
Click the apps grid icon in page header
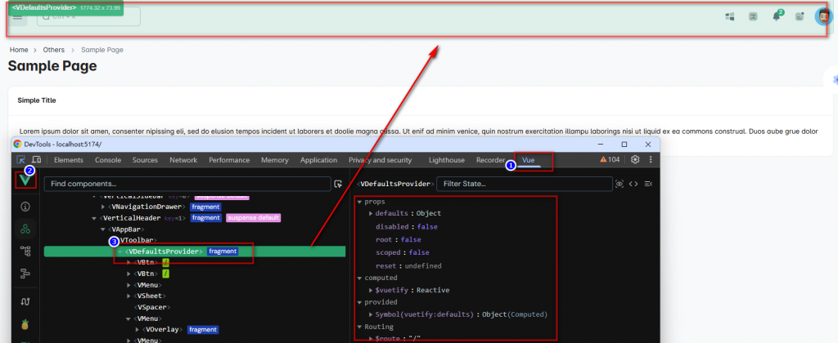[x=729, y=16]
